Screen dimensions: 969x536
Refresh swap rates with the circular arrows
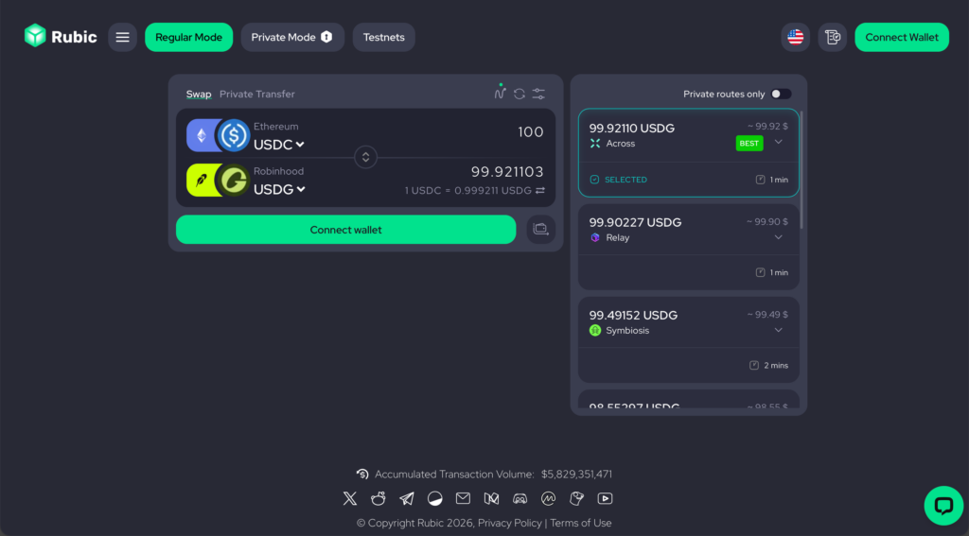(520, 94)
